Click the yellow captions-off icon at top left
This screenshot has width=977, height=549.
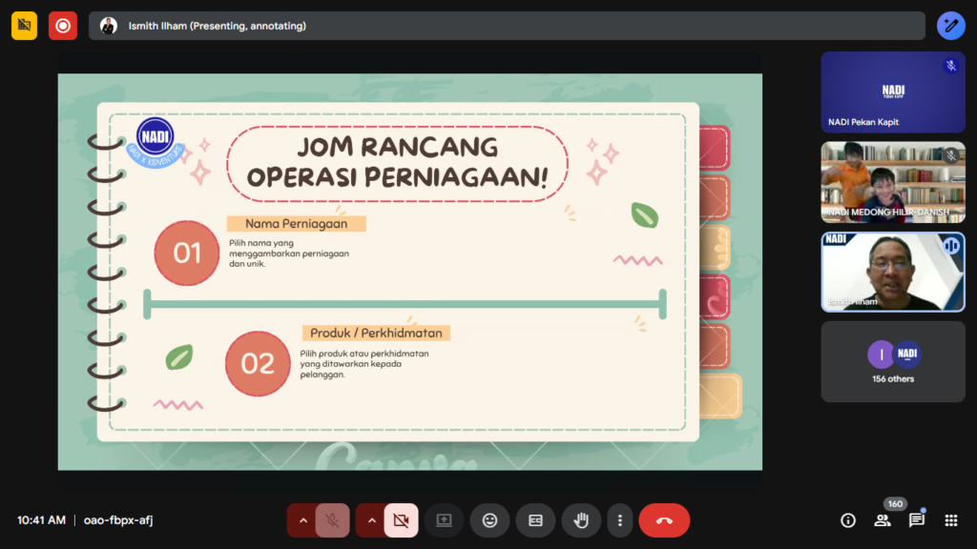(25, 26)
